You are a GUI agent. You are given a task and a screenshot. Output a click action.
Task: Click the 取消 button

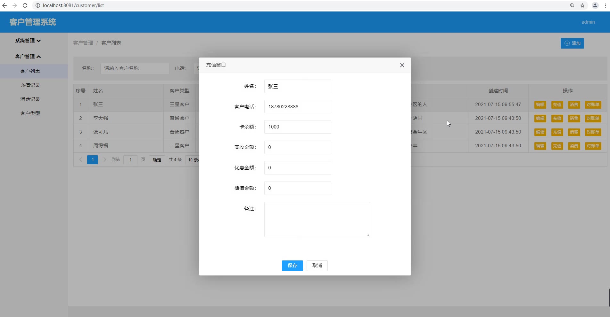317,266
